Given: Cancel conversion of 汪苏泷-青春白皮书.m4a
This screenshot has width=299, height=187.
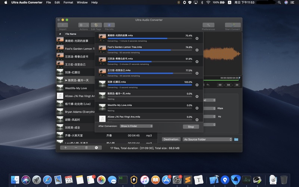Looking at the screenshot, I should point(197,62).
